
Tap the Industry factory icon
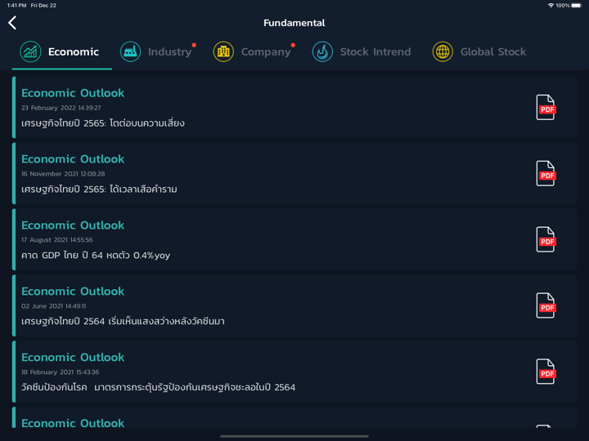coord(130,51)
